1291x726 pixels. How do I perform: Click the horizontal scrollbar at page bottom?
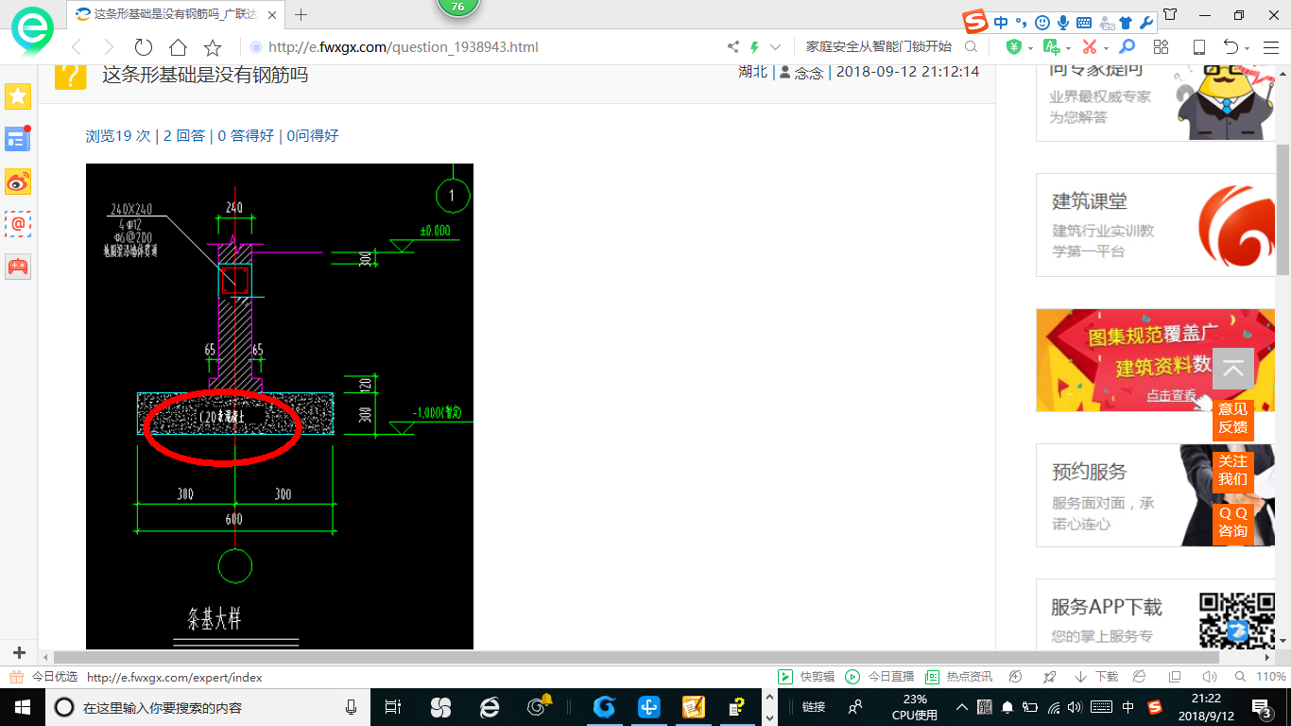tap(635, 657)
